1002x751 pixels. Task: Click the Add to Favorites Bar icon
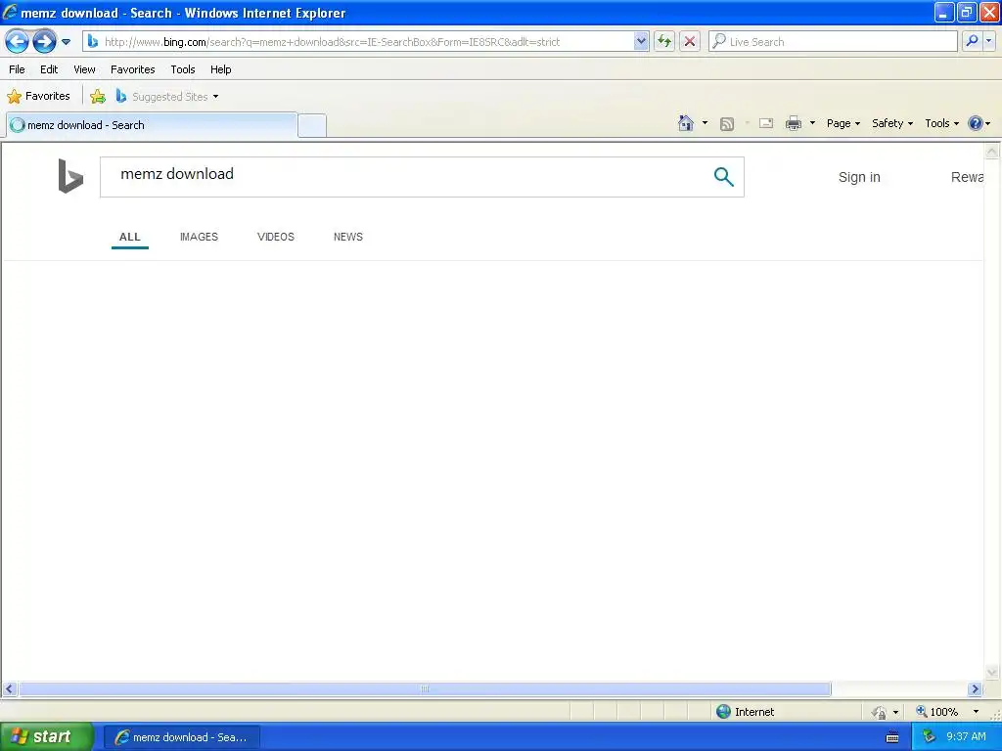coord(98,97)
